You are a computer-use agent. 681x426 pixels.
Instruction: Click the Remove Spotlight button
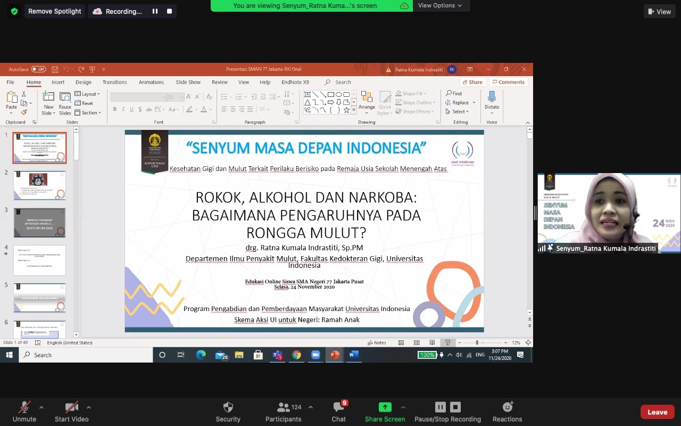(54, 11)
